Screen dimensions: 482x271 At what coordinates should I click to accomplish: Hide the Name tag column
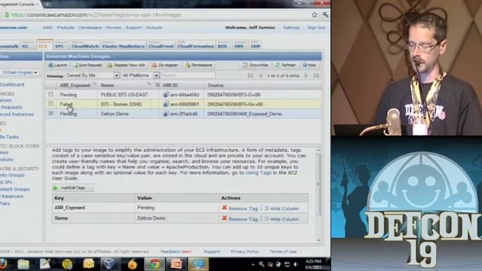tap(282, 219)
